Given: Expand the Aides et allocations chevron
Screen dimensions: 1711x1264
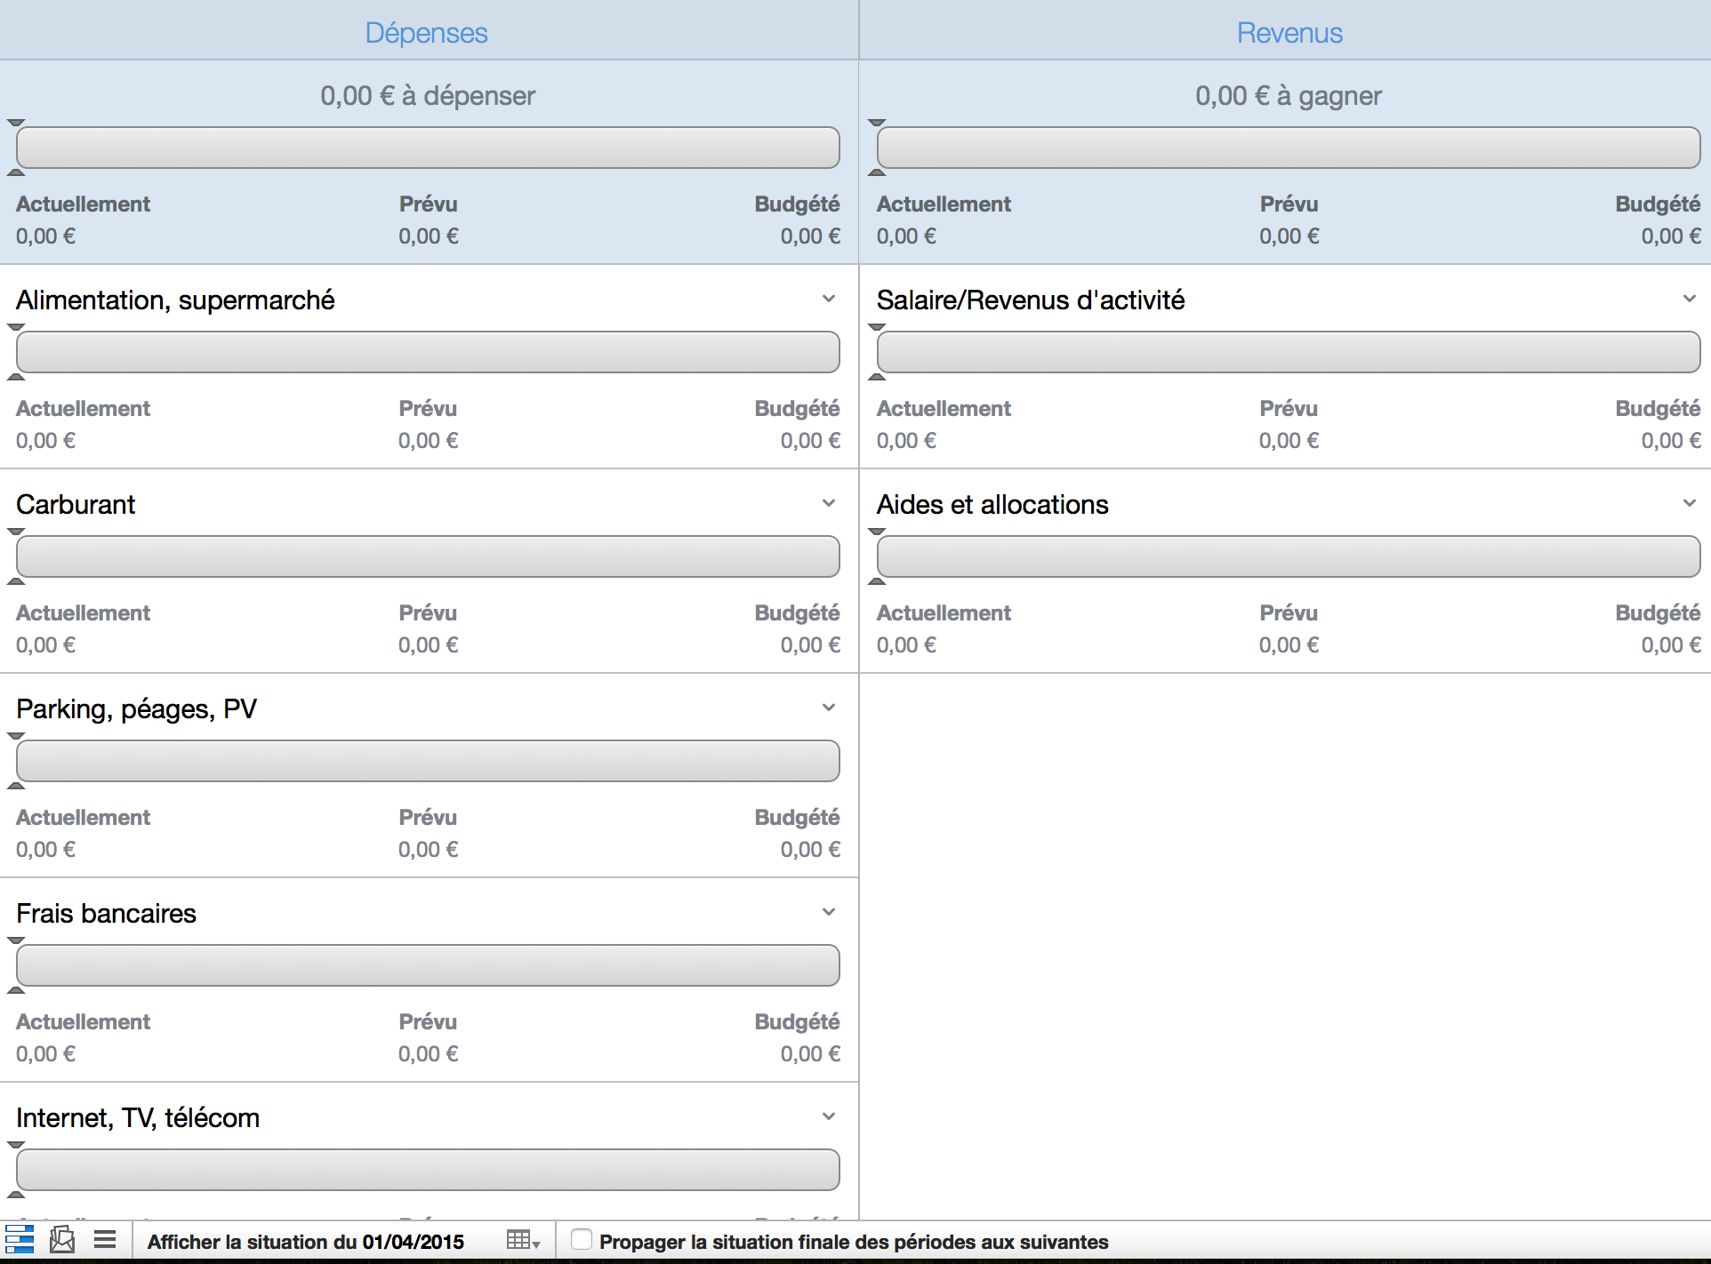Looking at the screenshot, I should 1690,504.
